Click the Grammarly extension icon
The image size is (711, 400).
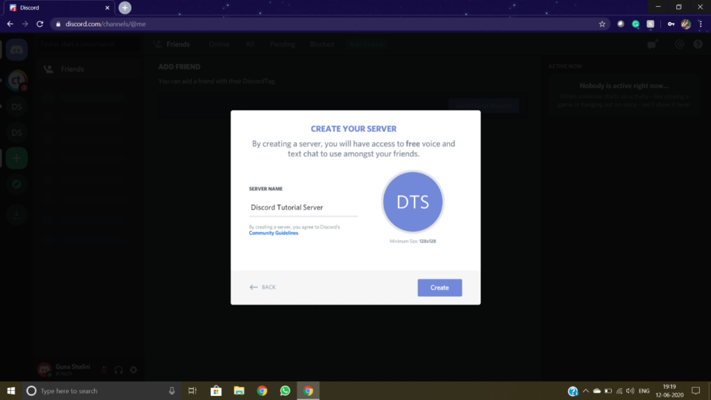point(636,24)
